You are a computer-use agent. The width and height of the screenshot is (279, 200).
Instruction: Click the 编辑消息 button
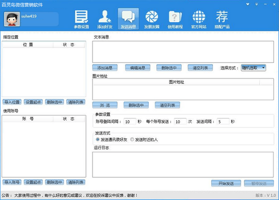coord(137,68)
